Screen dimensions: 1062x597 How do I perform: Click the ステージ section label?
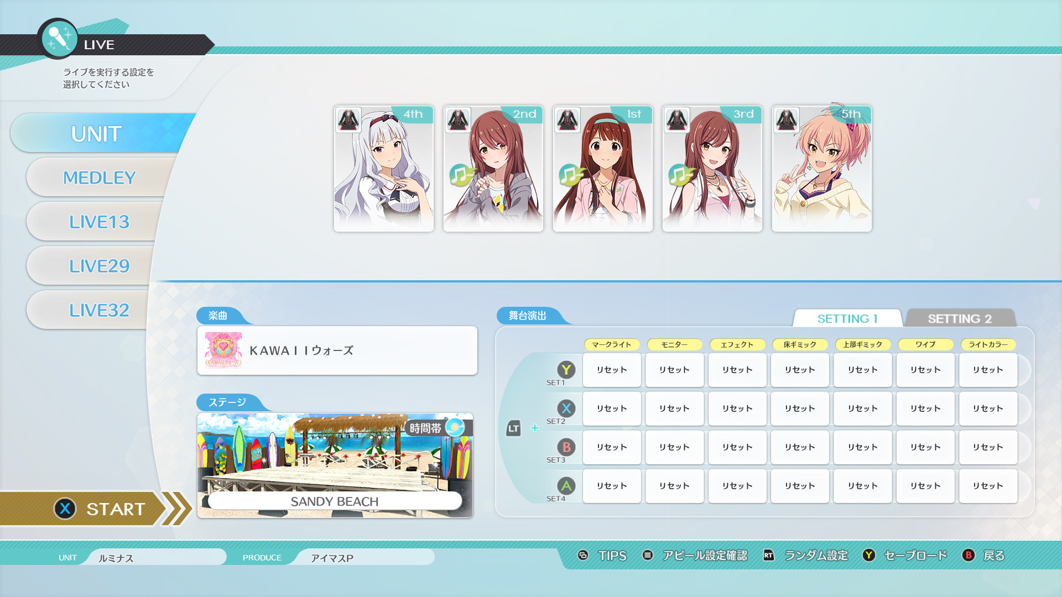point(227,402)
